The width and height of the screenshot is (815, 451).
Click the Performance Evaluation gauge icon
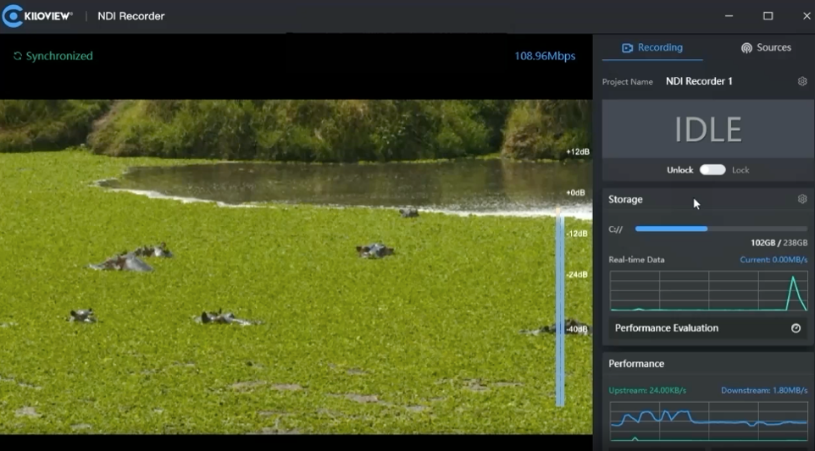pyautogui.click(x=796, y=328)
